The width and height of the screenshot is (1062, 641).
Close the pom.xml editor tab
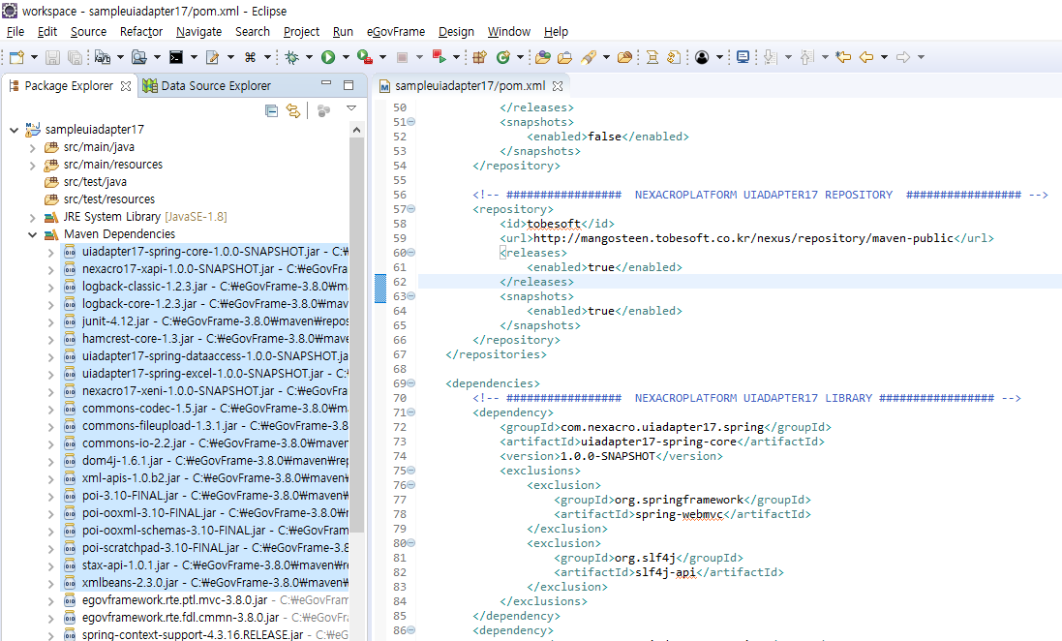[x=559, y=86]
